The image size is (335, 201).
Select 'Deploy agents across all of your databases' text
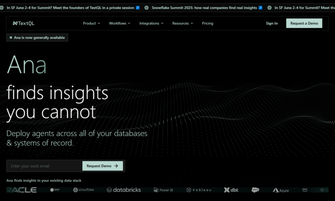click(x=77, y=134)
